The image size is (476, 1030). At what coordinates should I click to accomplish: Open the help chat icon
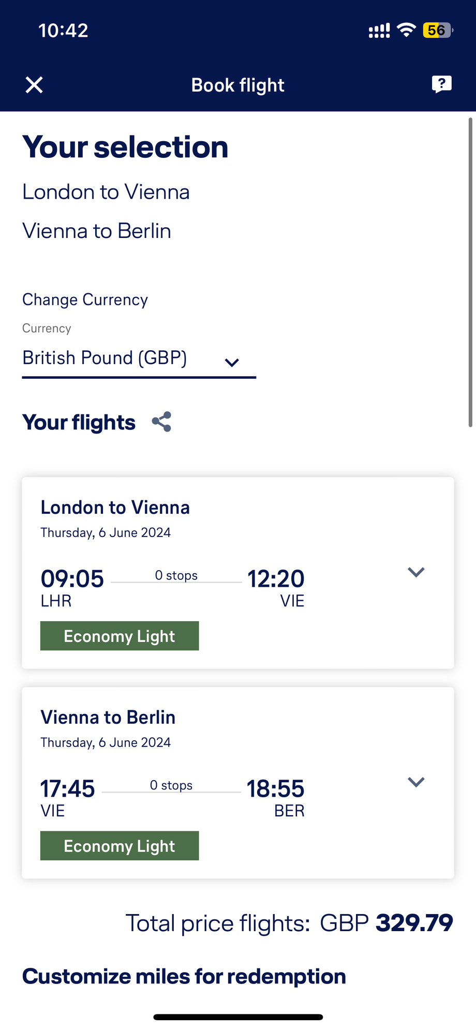click(x=441, y=84)
